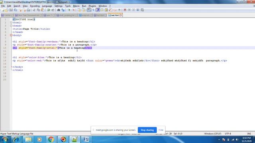Viewport: 255px width, 143px height.
Task: Open the Settings menu
Action: point(59,6)
